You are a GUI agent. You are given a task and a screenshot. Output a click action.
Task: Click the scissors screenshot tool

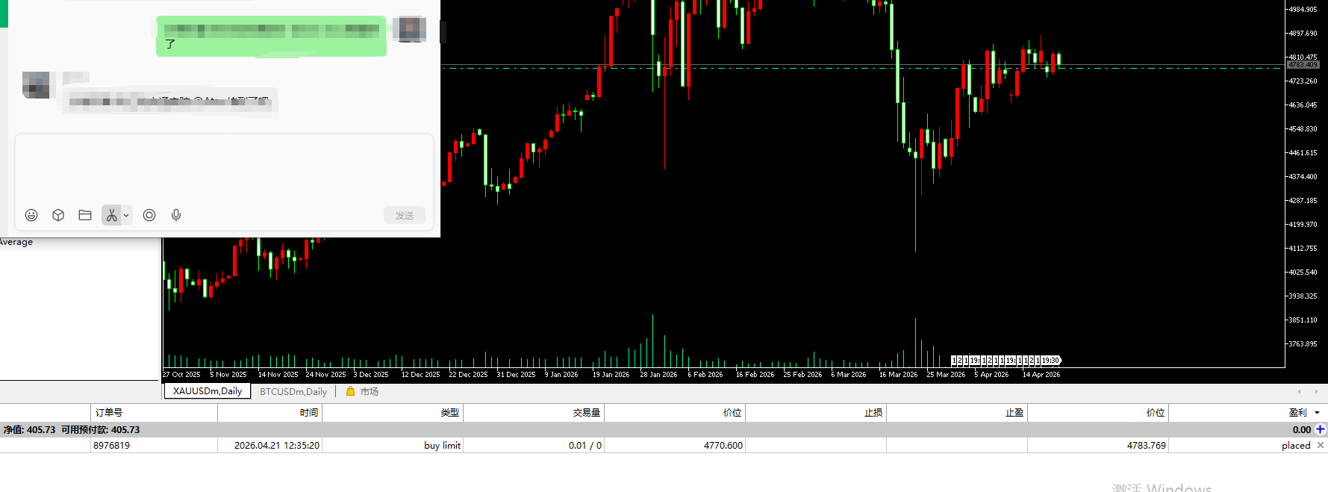[111, 215]
